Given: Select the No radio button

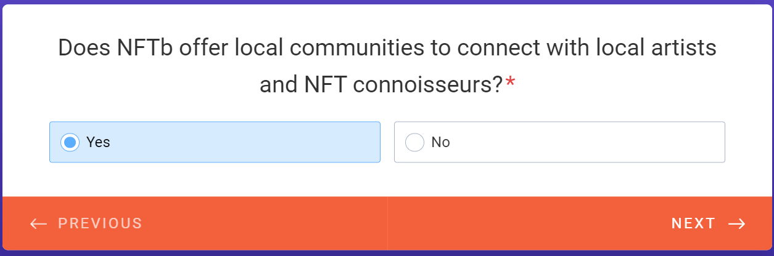Looking at the screenshot, I should tap(414, 142).
